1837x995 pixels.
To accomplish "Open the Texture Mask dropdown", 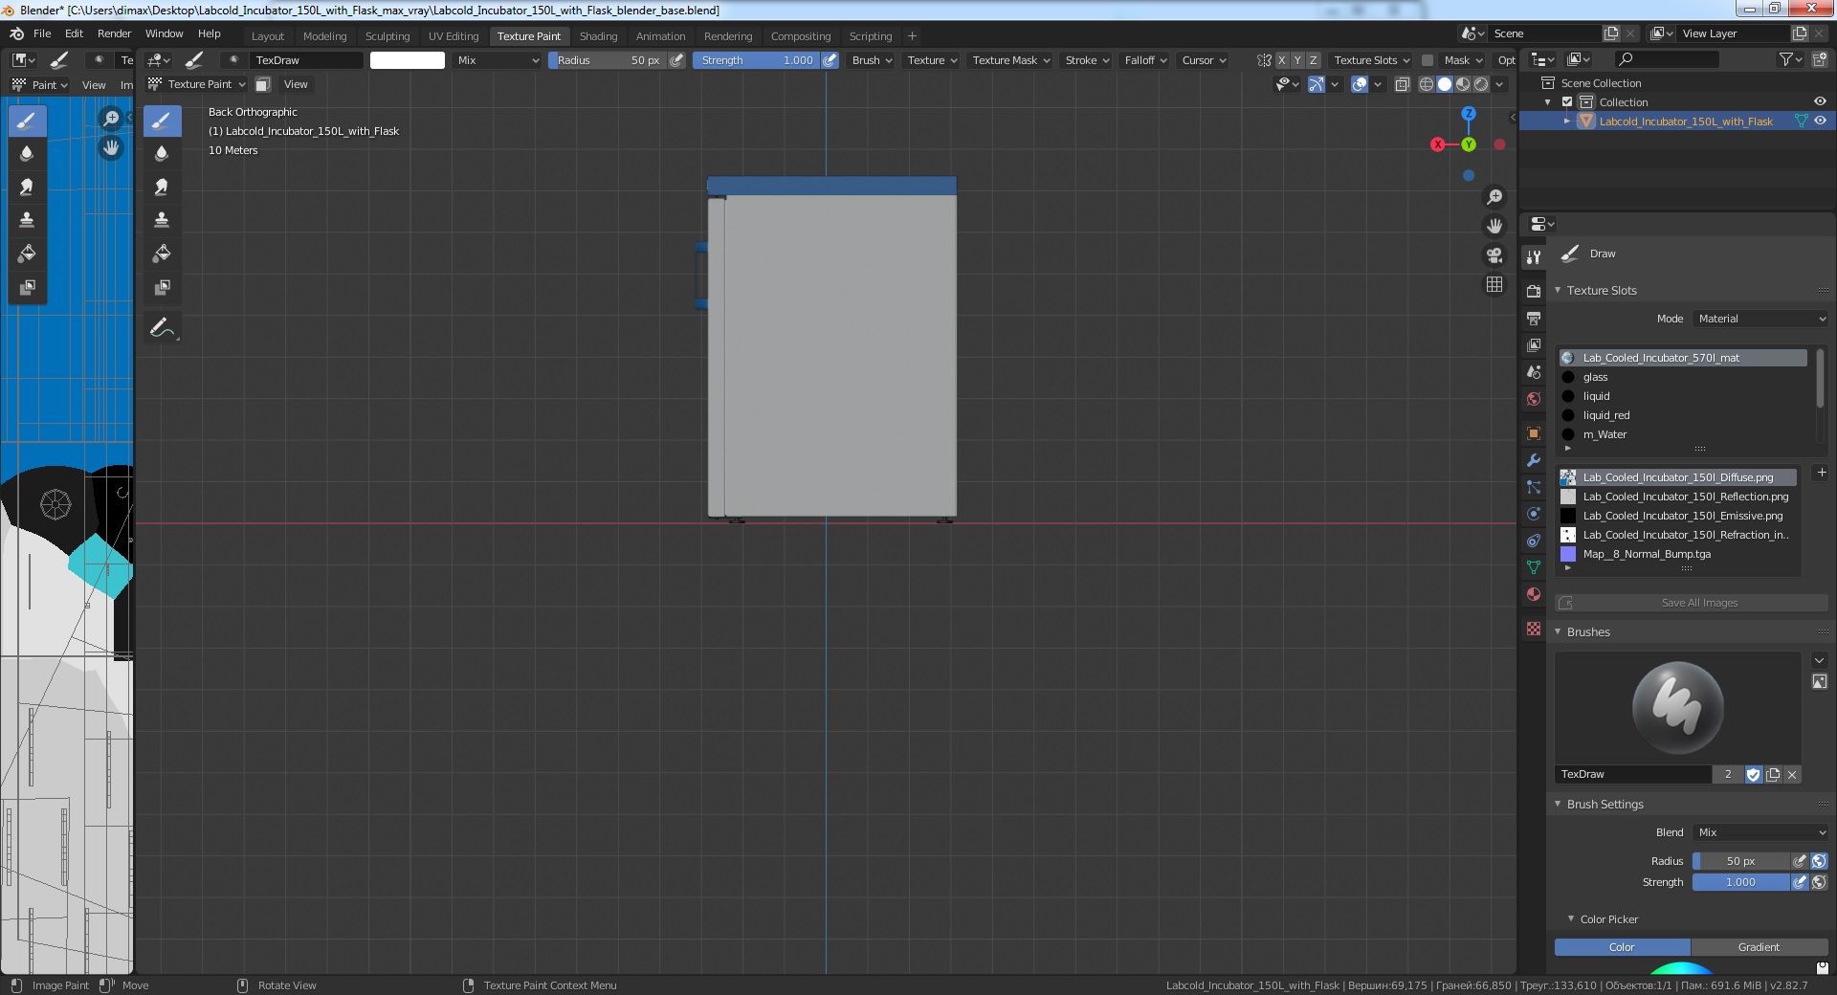I will coord(1010,60).
